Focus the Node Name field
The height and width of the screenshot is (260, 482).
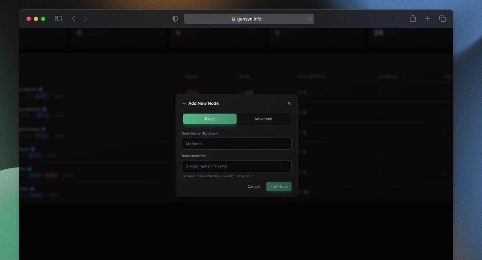(237, 144)
